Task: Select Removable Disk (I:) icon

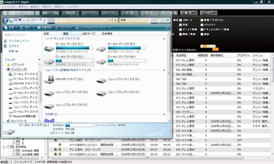Action: point(101,94)
